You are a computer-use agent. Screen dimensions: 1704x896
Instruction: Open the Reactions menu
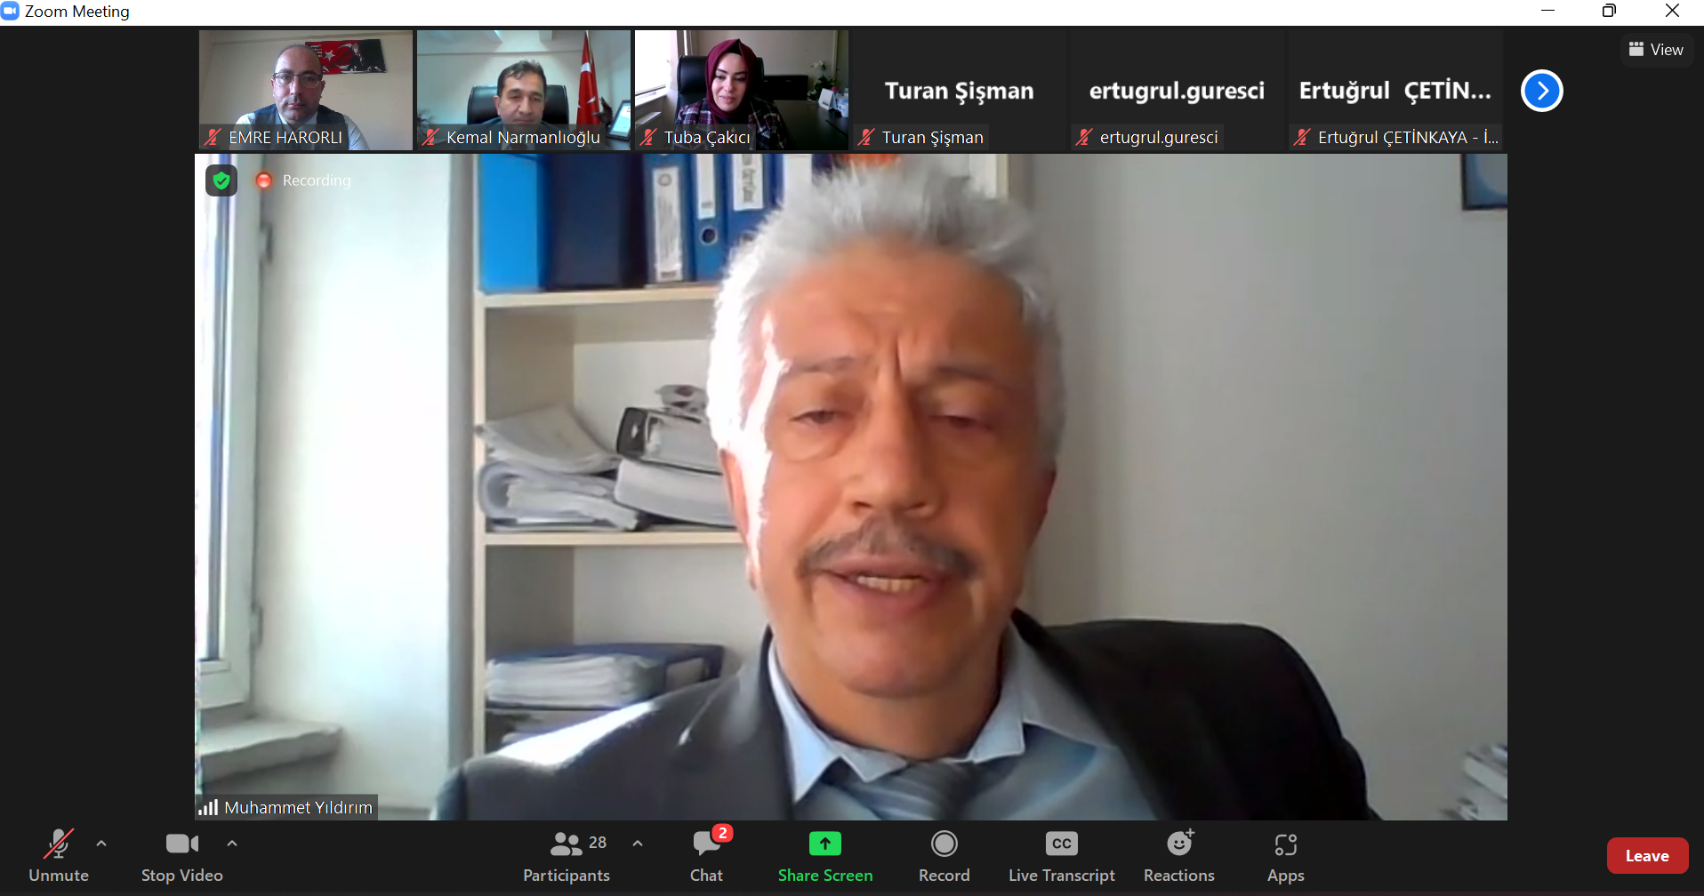1178,855
